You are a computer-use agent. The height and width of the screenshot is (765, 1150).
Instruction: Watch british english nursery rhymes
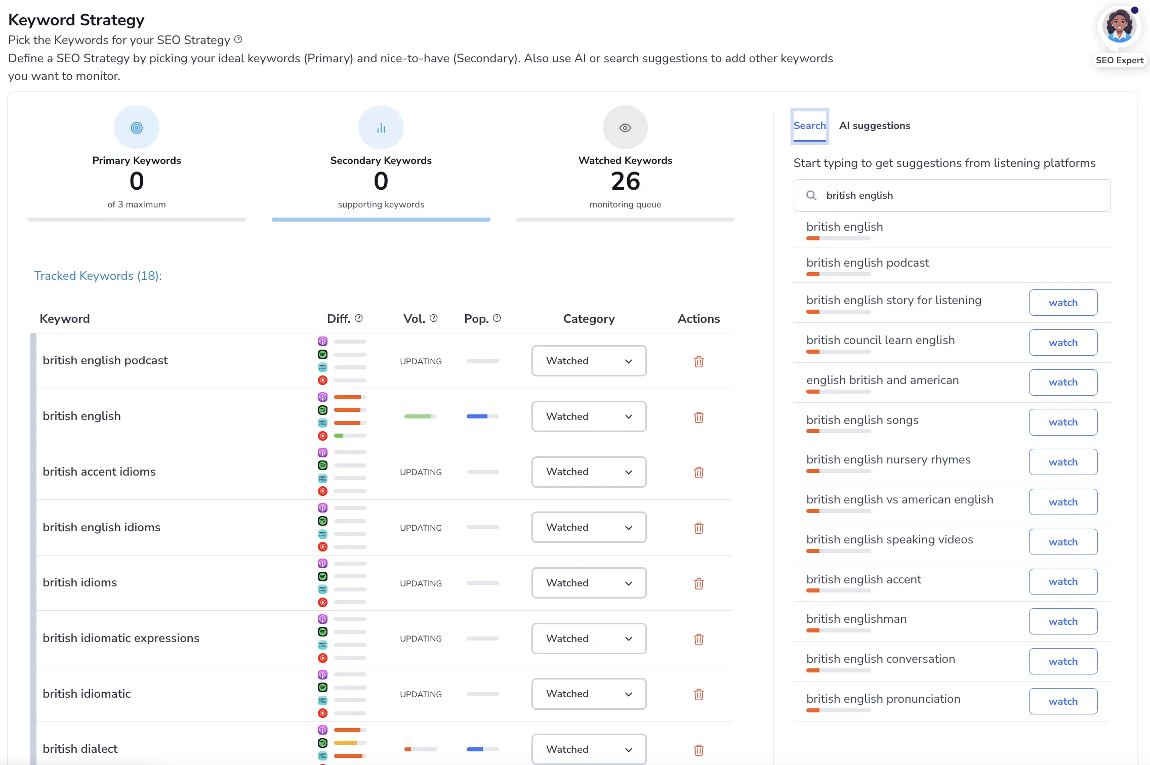click(1063, 462)
